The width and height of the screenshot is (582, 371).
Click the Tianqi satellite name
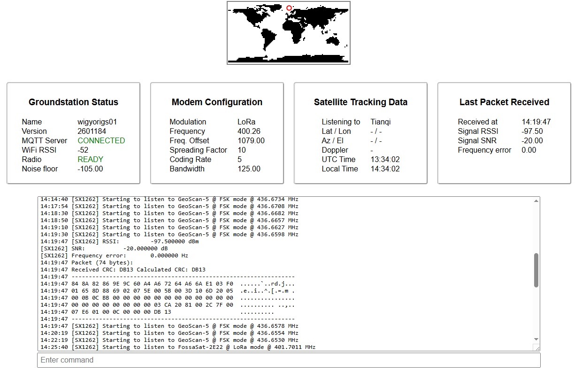380,122
